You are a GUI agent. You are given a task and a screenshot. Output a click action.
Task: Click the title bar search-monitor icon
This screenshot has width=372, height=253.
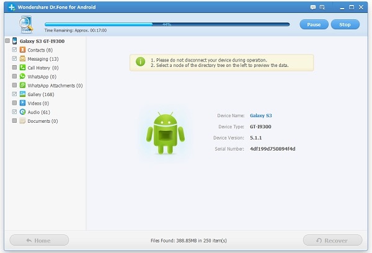322,7
